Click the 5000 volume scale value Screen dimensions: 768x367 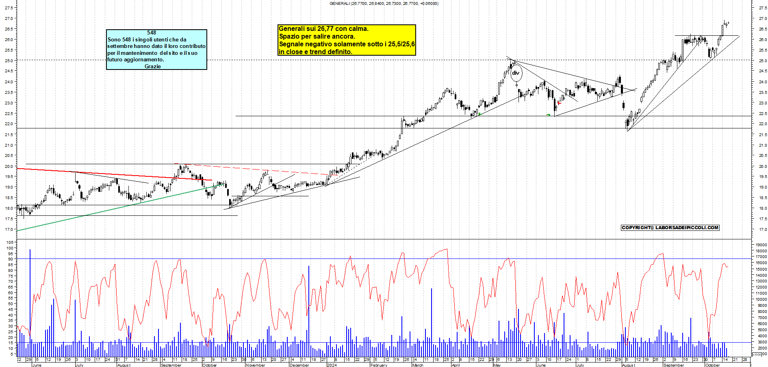click(762, 330)
